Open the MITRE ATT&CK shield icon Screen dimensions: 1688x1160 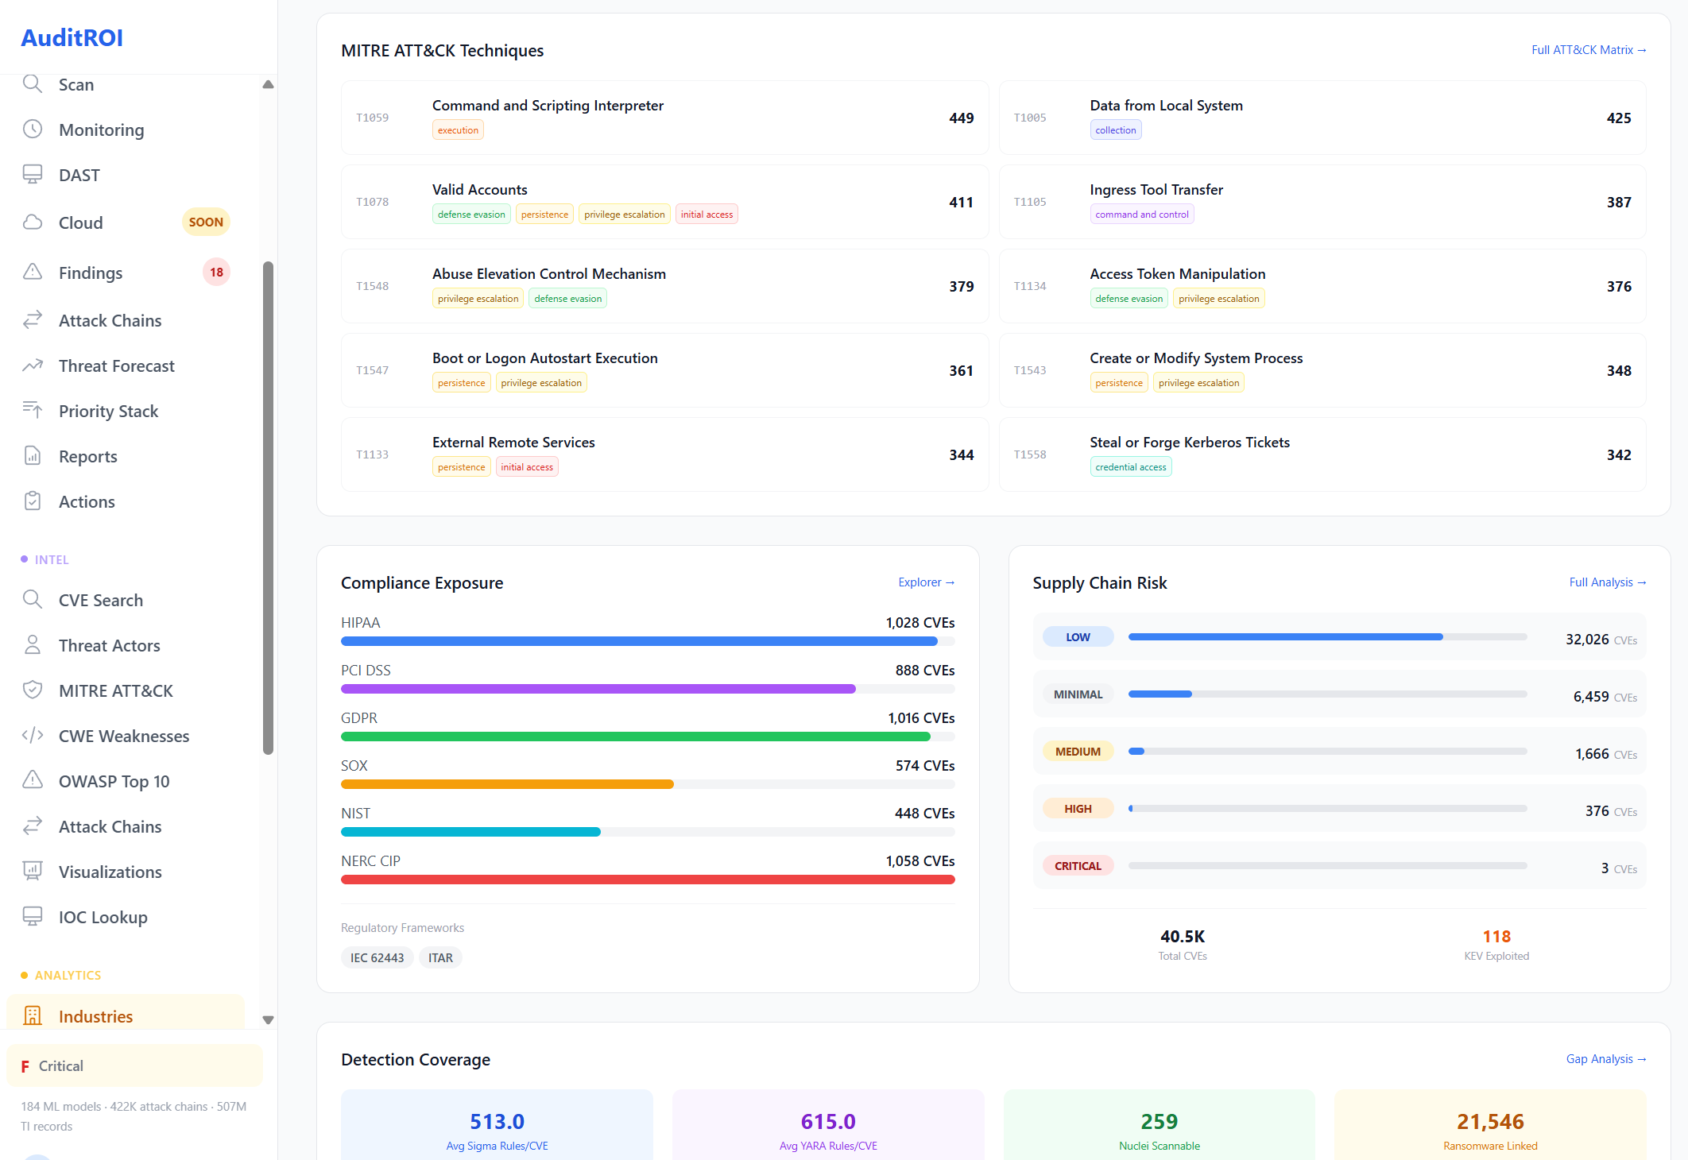[33, 690]
